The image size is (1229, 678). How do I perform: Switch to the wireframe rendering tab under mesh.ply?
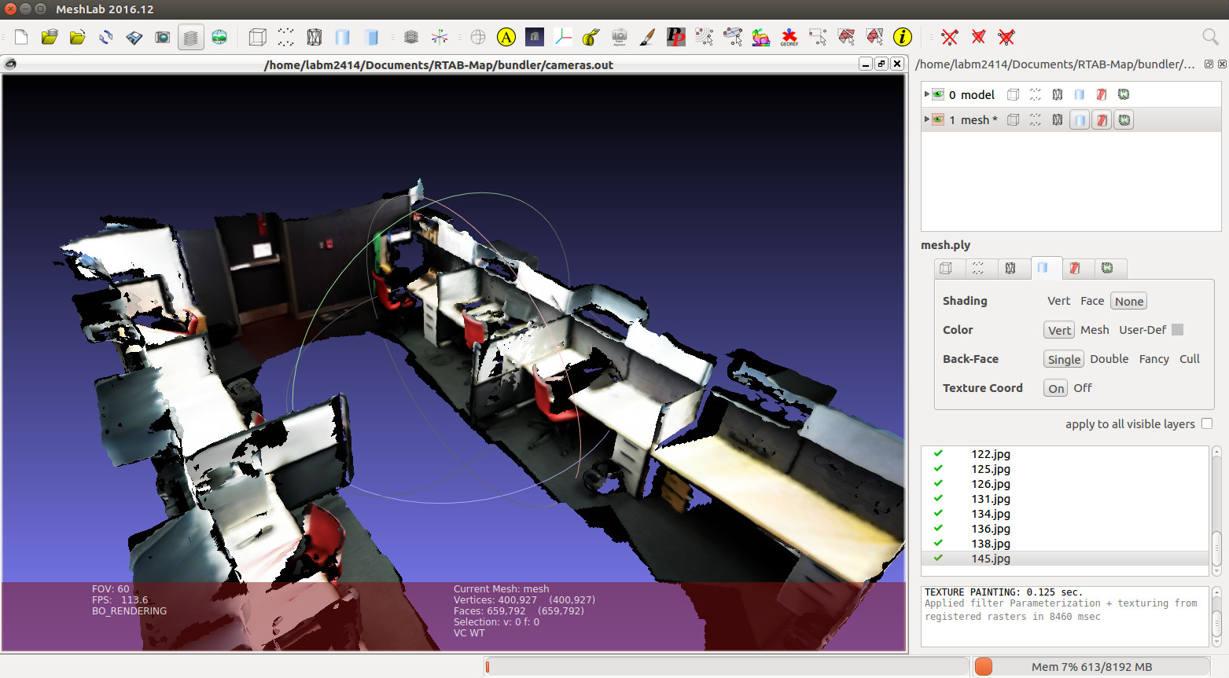(1010, 269)
